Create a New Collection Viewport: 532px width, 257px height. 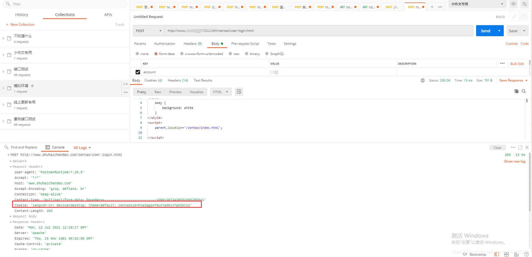(20, 25)
